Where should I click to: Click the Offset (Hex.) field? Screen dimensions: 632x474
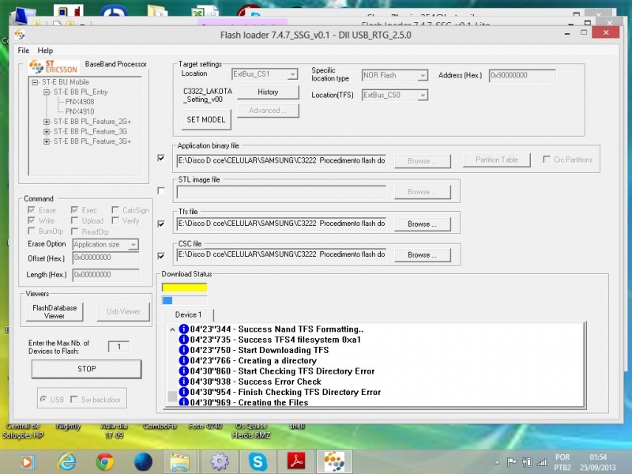tap(106, 258)
